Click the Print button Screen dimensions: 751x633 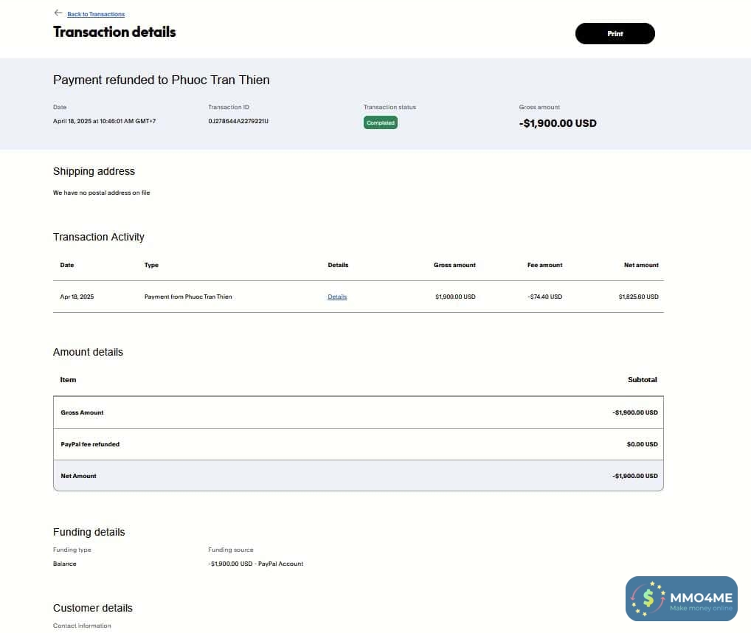(x=615, y=33)
